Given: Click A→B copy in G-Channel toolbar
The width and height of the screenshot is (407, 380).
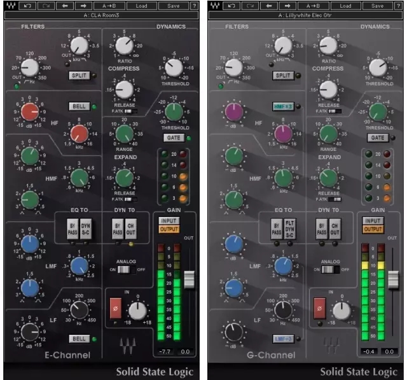Looking at the screenshot, I should 313,6.
